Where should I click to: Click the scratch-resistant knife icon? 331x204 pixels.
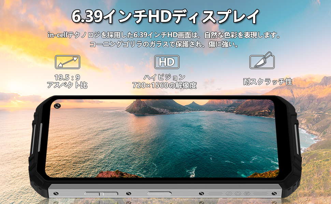(x=262, y=61)
